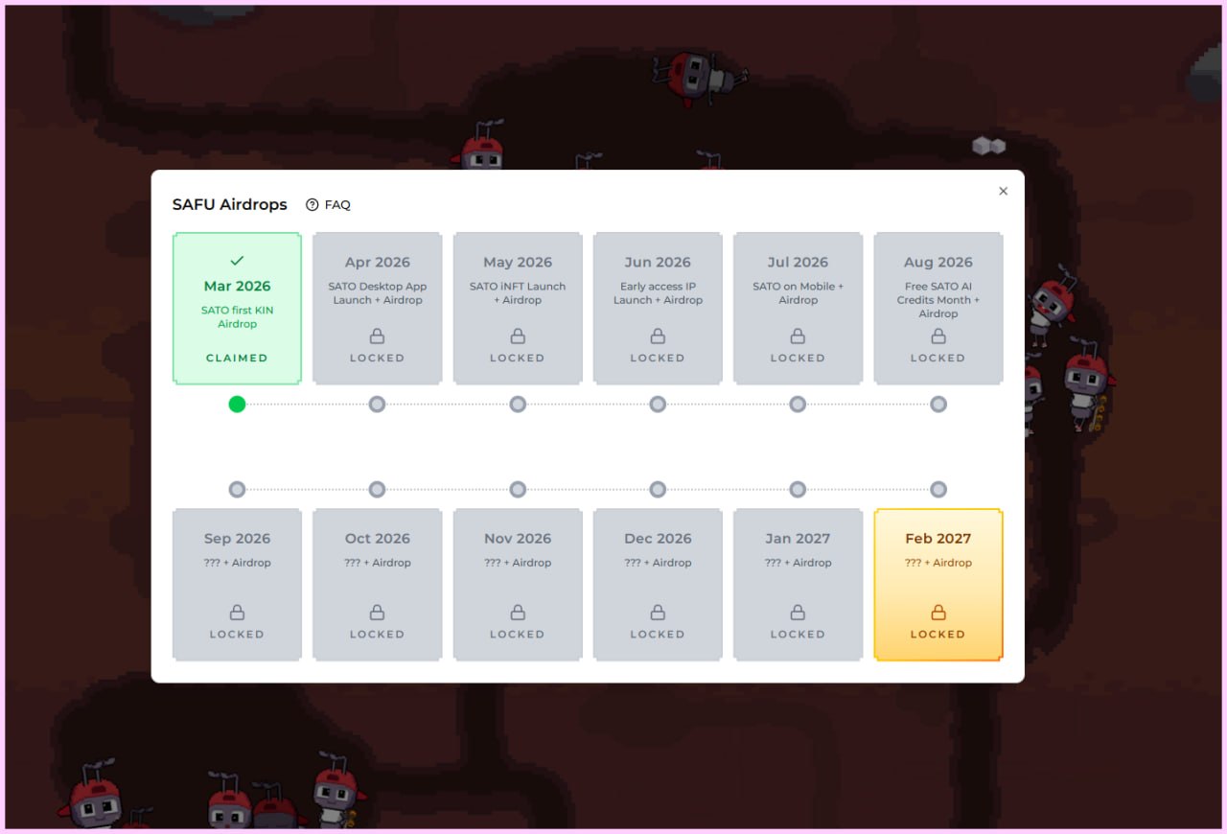1227x834 pixels.
Task: Click the lock icon on May 2026 card
Action: (518, 336)
